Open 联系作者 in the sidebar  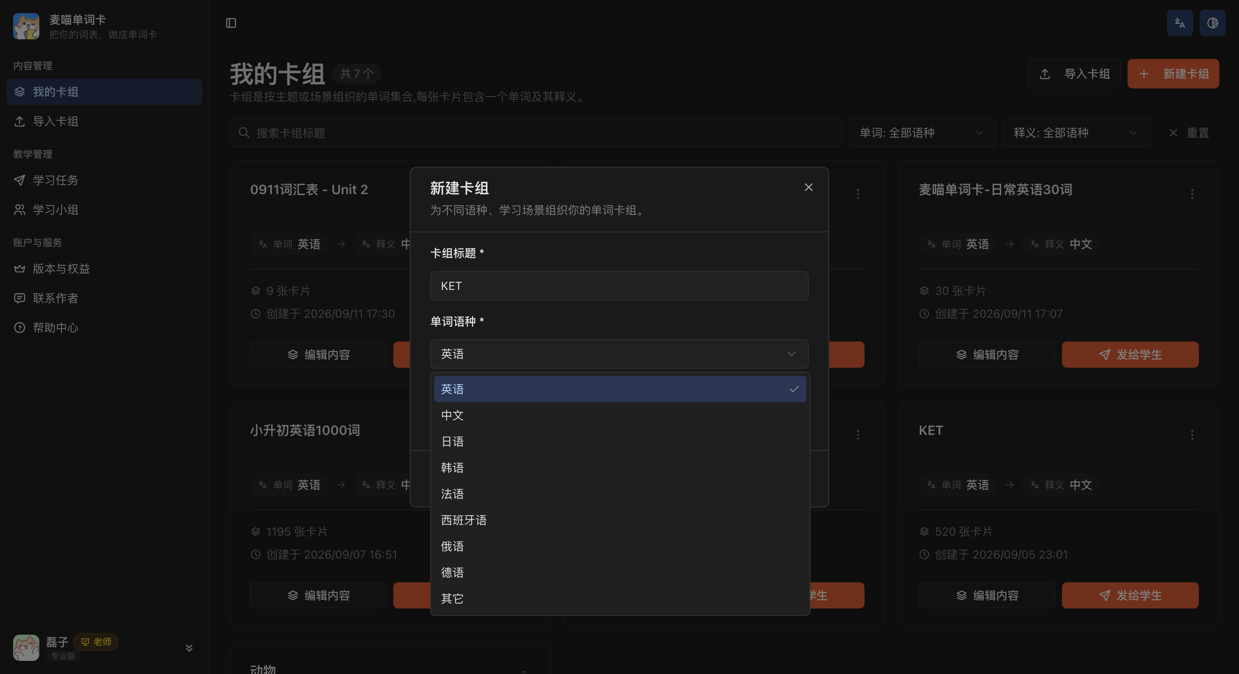point(104,298)
